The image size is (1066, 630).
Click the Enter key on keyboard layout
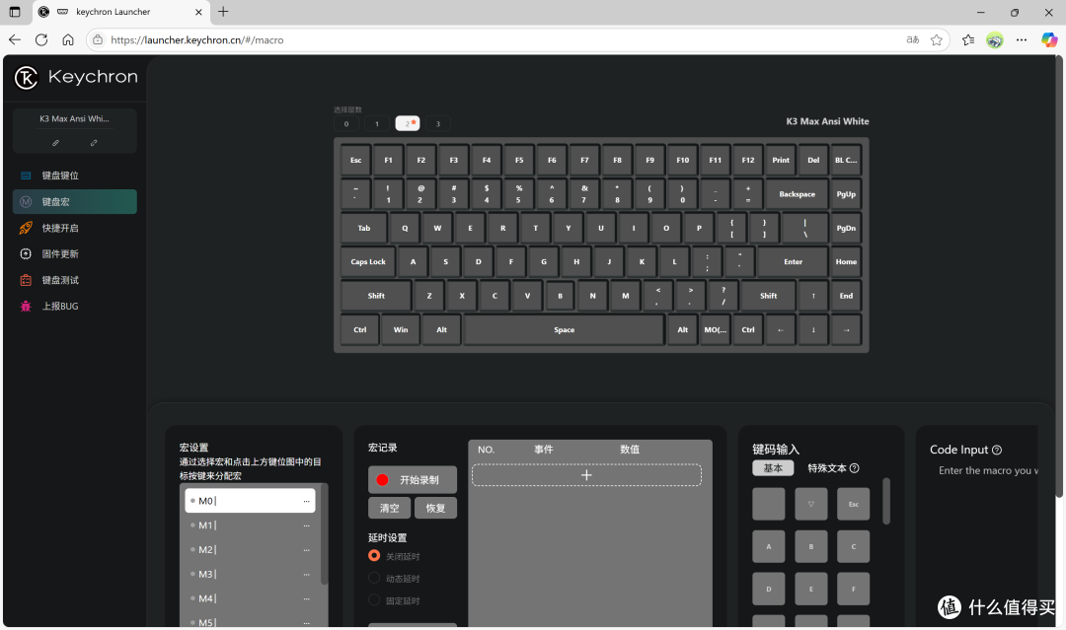[x=793, y=262]
